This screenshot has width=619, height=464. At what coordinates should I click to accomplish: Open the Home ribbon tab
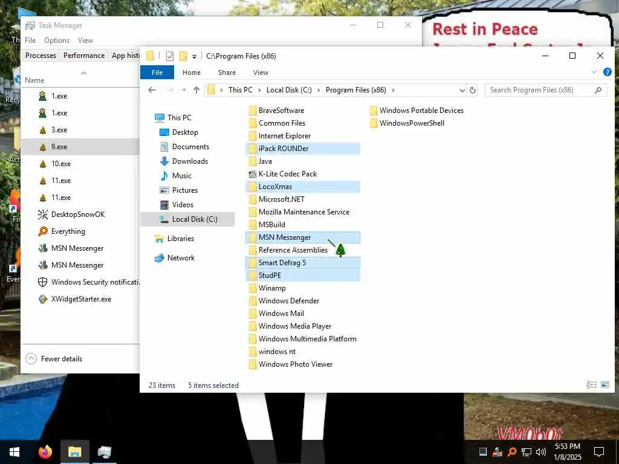[192, 72]
